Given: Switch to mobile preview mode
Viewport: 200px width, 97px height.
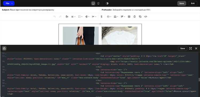Looking at the screenshot, I should [98, 3].
